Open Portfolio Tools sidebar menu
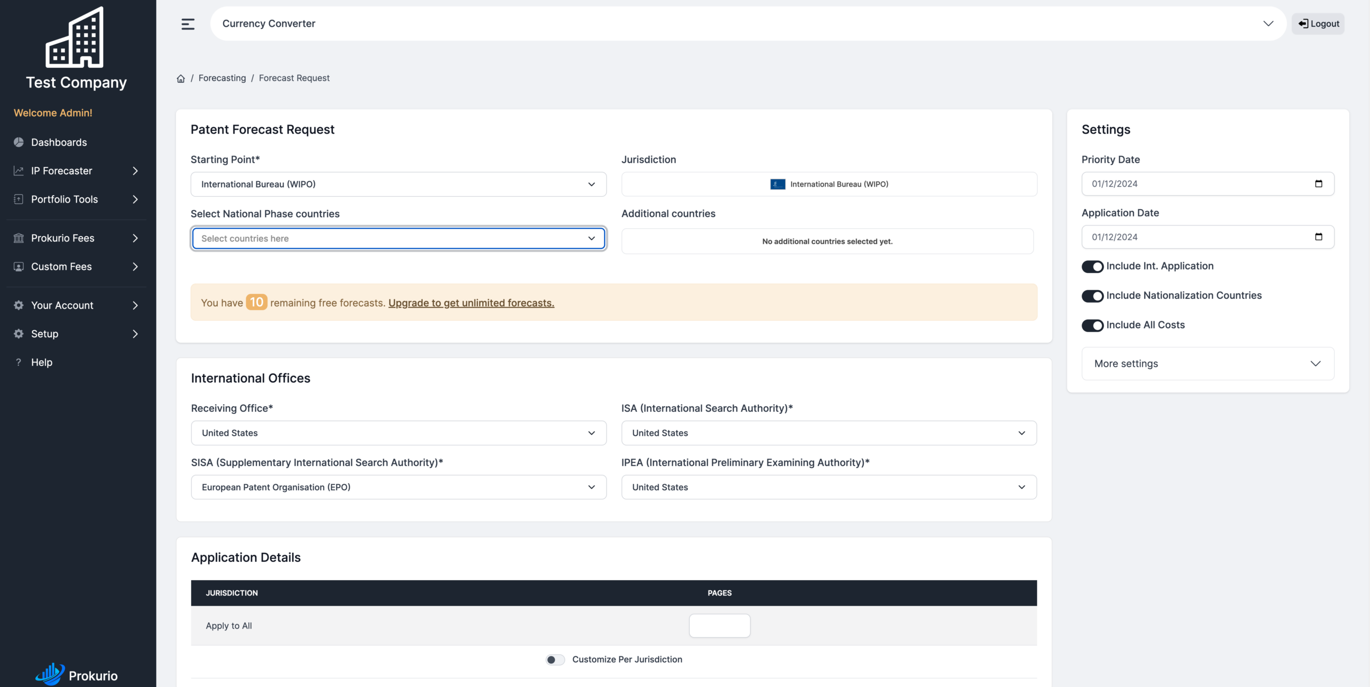Image resolution: width=1370 pixels, height=687 pixels. point(77,199)
